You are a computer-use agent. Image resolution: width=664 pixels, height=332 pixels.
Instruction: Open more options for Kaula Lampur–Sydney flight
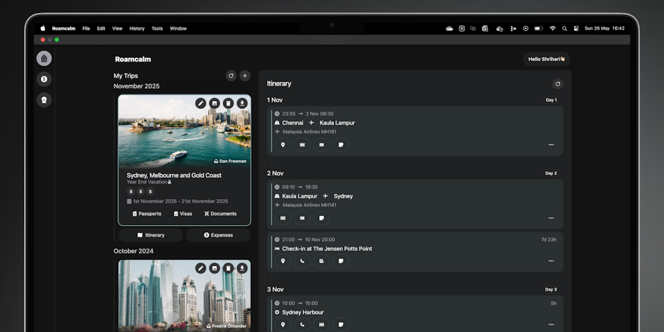pos(551,218)
